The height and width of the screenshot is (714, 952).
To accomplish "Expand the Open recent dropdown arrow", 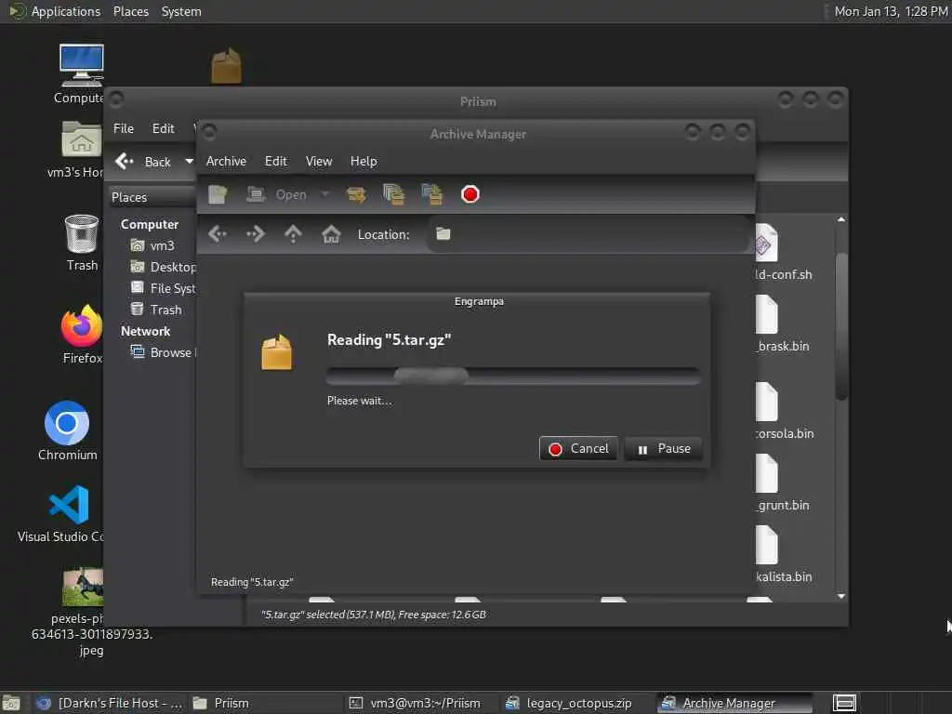I will tap(325, 194).
